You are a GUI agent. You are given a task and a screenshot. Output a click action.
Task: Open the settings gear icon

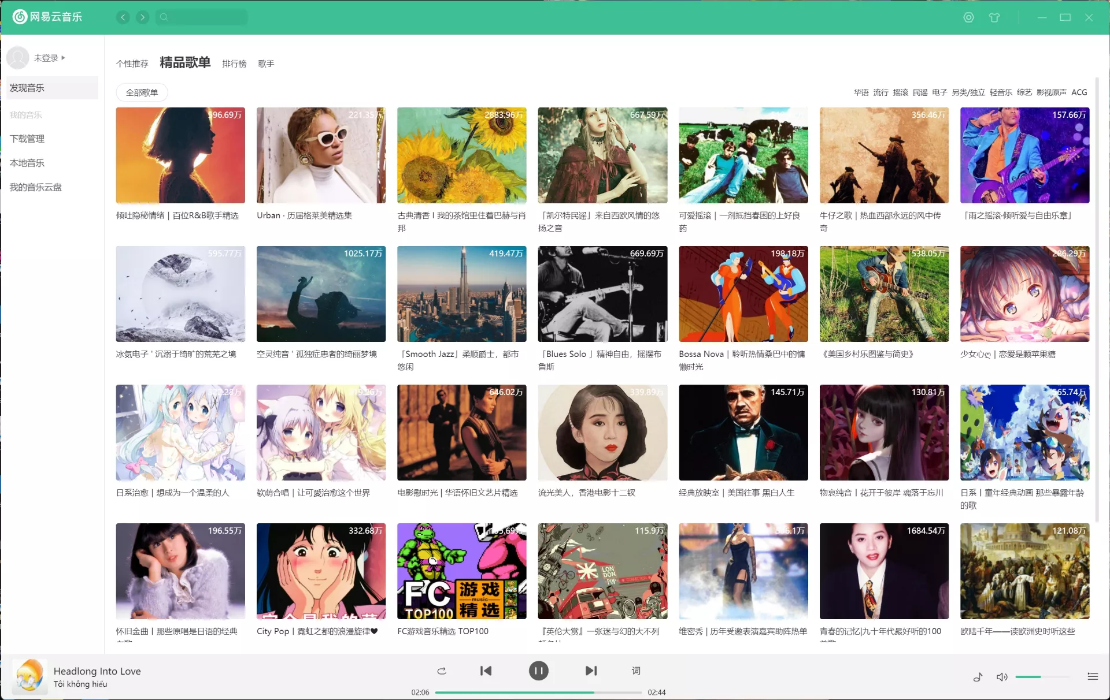(x=968, y=17)
